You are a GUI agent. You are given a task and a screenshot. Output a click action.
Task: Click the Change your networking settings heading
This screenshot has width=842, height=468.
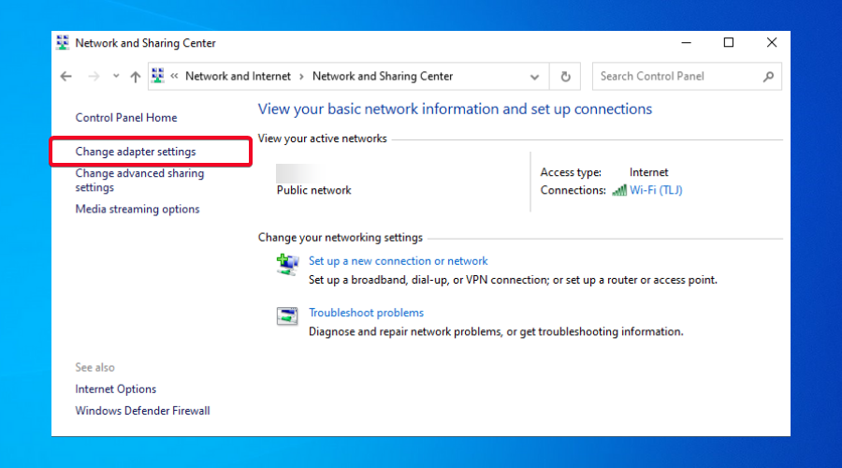point(341,238)
